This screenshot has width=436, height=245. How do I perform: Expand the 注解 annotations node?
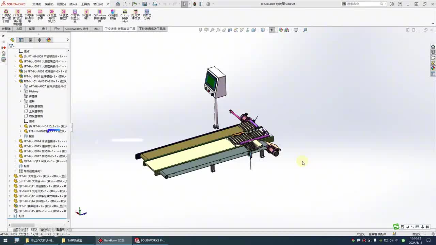[x=20, y=101]
